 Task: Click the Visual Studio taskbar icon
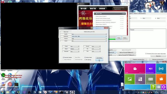coord(24,92)
